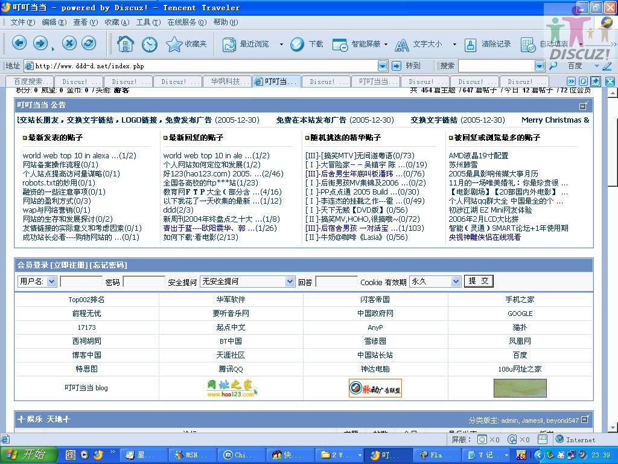
Task: Refresh the page with the reload icon
Action: [89, 43]
